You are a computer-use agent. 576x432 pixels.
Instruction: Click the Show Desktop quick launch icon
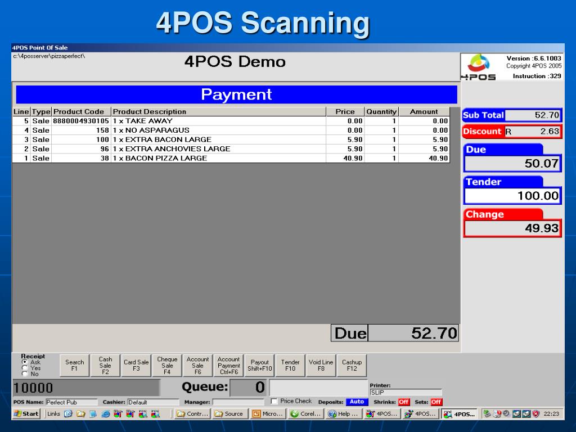point(93,414)
